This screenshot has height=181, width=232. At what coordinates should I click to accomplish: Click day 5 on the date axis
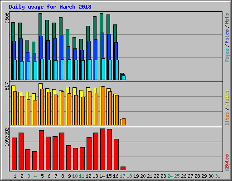42,176
